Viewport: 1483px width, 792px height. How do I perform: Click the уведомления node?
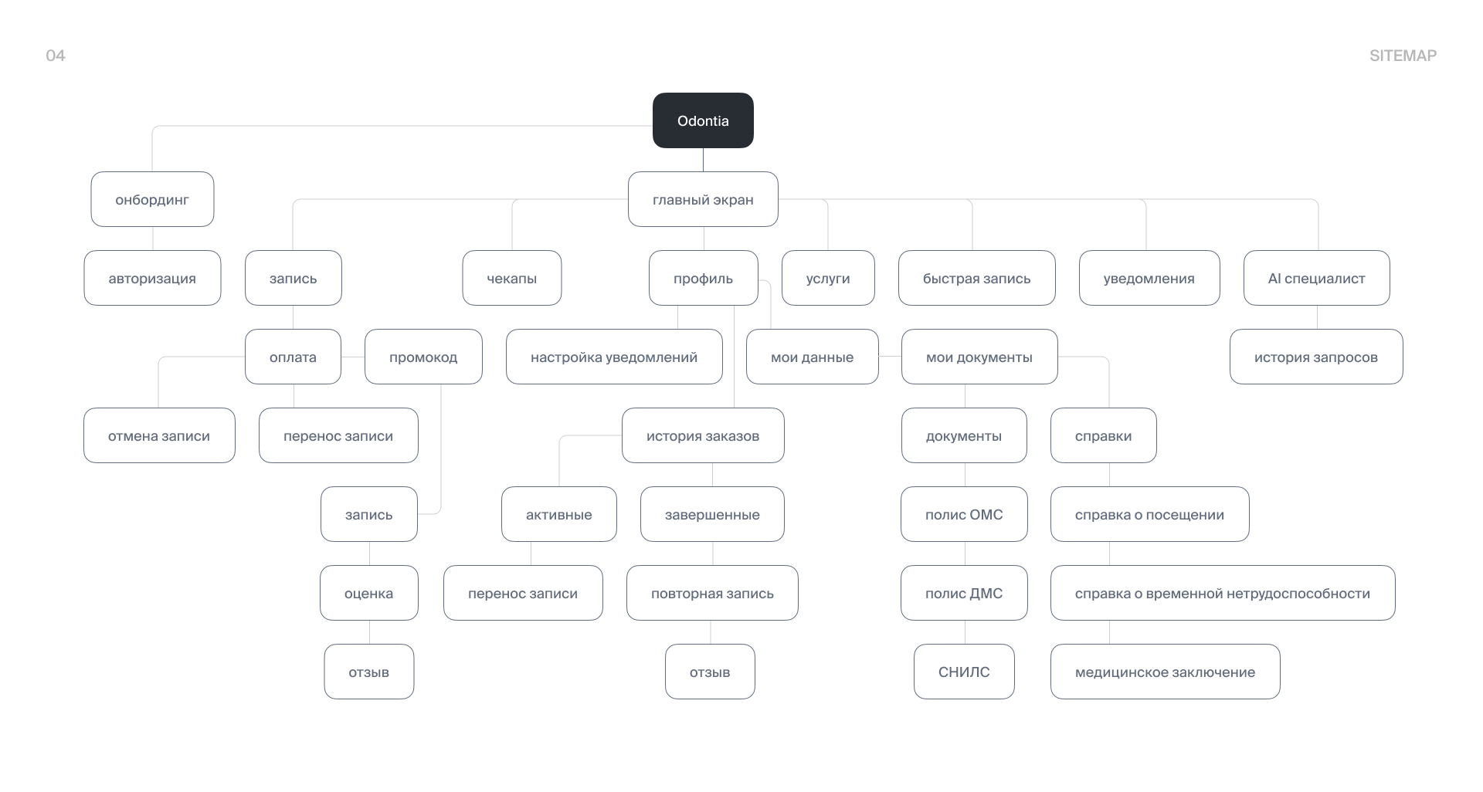point(1149,279)
